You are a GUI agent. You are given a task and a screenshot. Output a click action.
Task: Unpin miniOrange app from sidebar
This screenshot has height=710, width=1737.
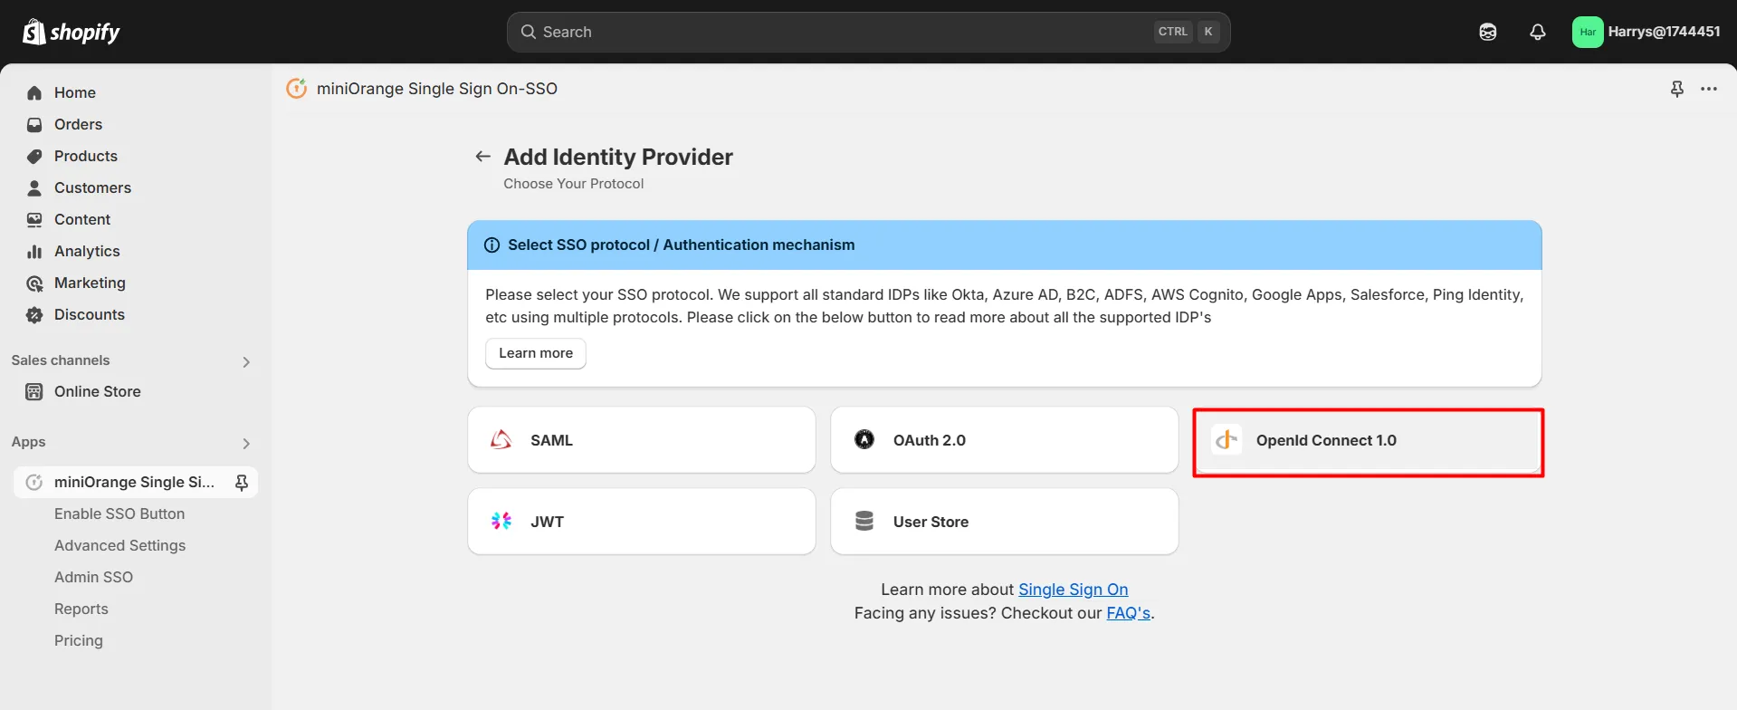(242, 482)
